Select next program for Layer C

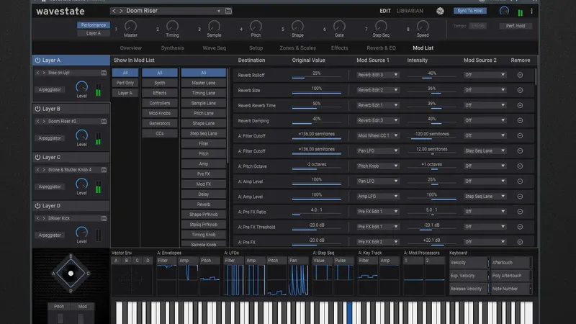point(44,170)
